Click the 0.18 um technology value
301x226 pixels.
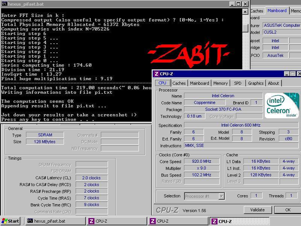coord(195,116)
